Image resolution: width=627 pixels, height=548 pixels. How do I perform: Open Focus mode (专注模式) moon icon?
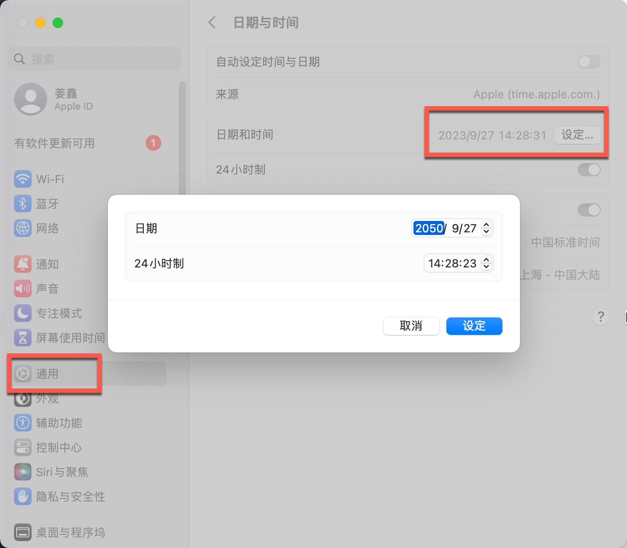[x=23, y=313]
